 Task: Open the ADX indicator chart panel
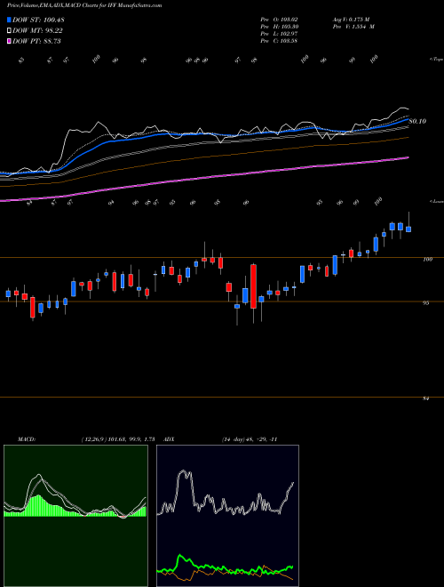point(227,516)
